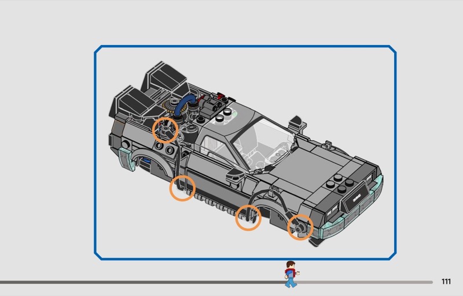
Task: Click the four round studs on the hood
Action: tap(338, 186)
